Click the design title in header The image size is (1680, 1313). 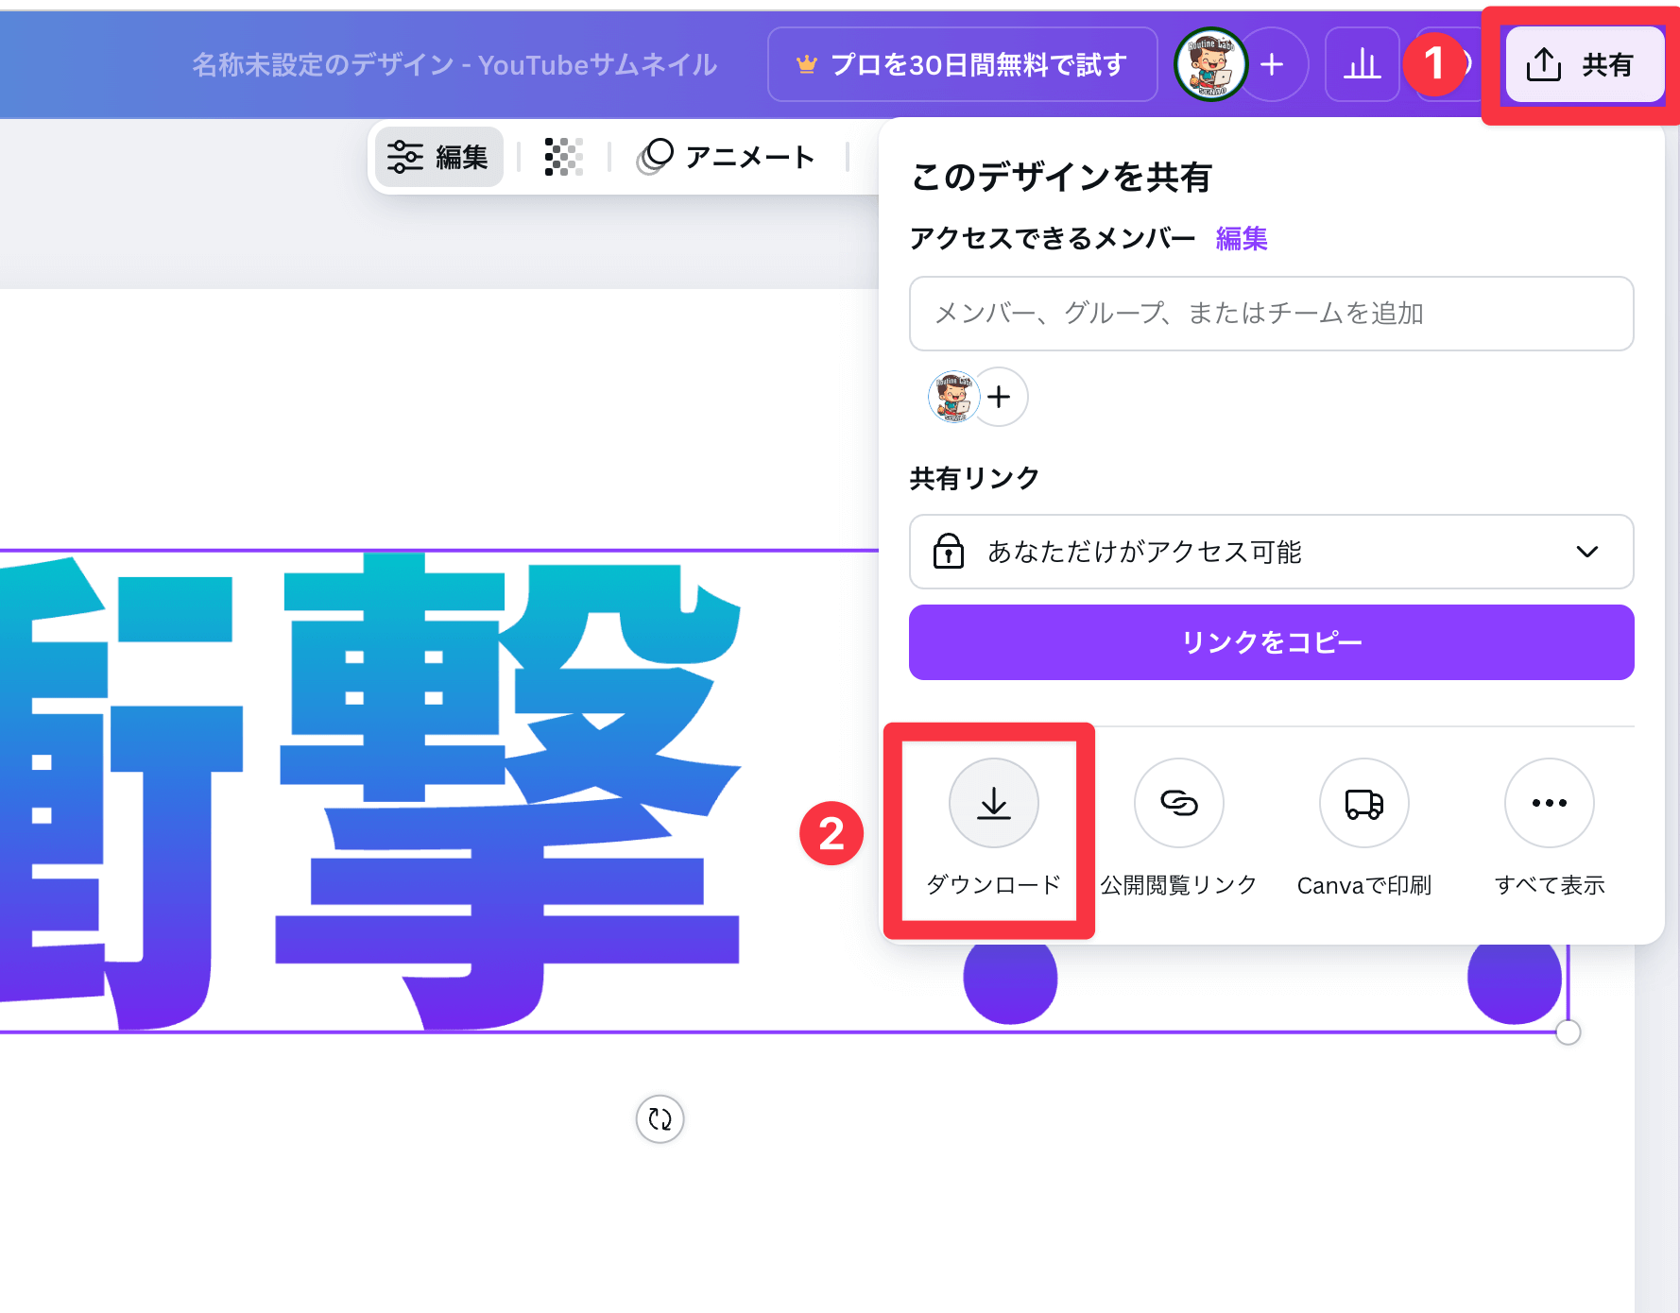click(x=454, y=65)
